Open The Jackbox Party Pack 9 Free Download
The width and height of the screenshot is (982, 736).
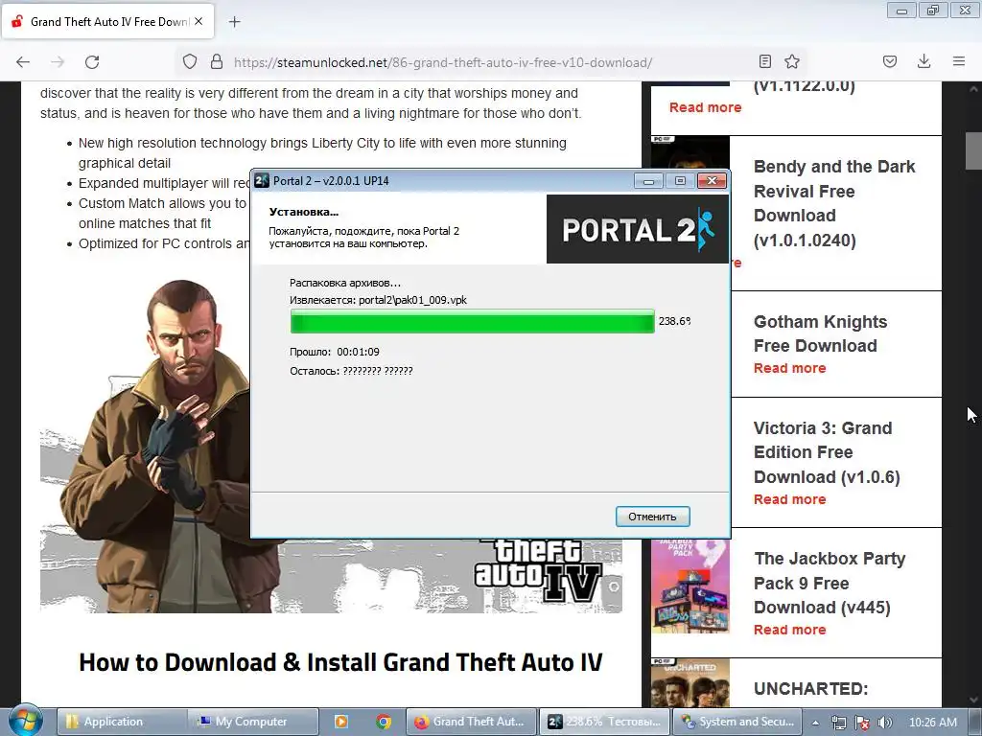830,583
